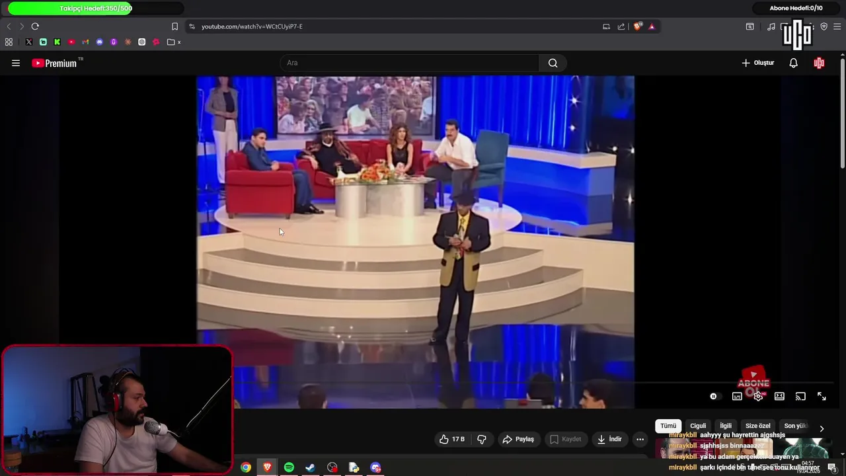Open the Brave VPN shield icon
The image size is (846, 476).
tap(824, 26)
